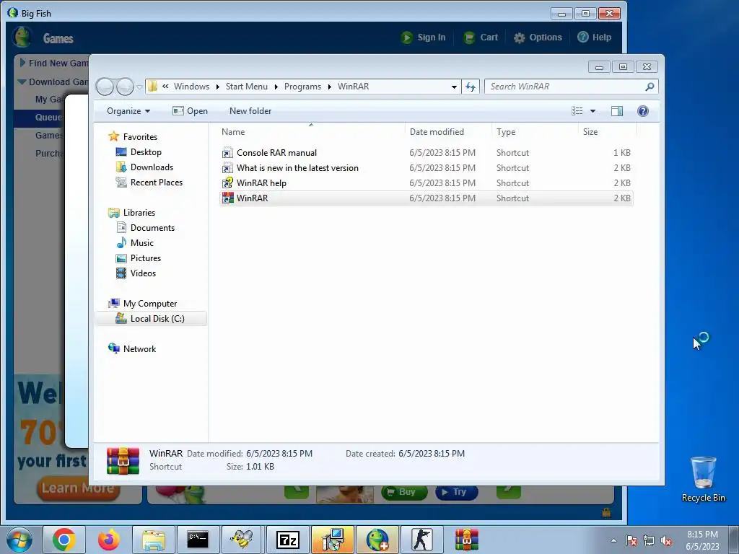739x554 pixels.
Task: Select the WinRAR help shortcut icon
Action: tap(227, 183)
